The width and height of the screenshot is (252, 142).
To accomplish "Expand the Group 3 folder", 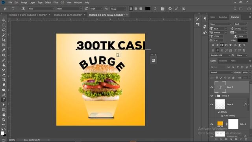I will pyautogui.click(x=216, y=96).
